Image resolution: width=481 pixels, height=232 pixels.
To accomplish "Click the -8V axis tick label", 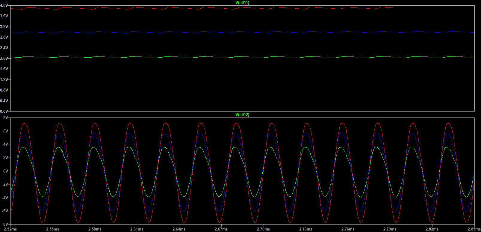I will click(x=5, y=224).
